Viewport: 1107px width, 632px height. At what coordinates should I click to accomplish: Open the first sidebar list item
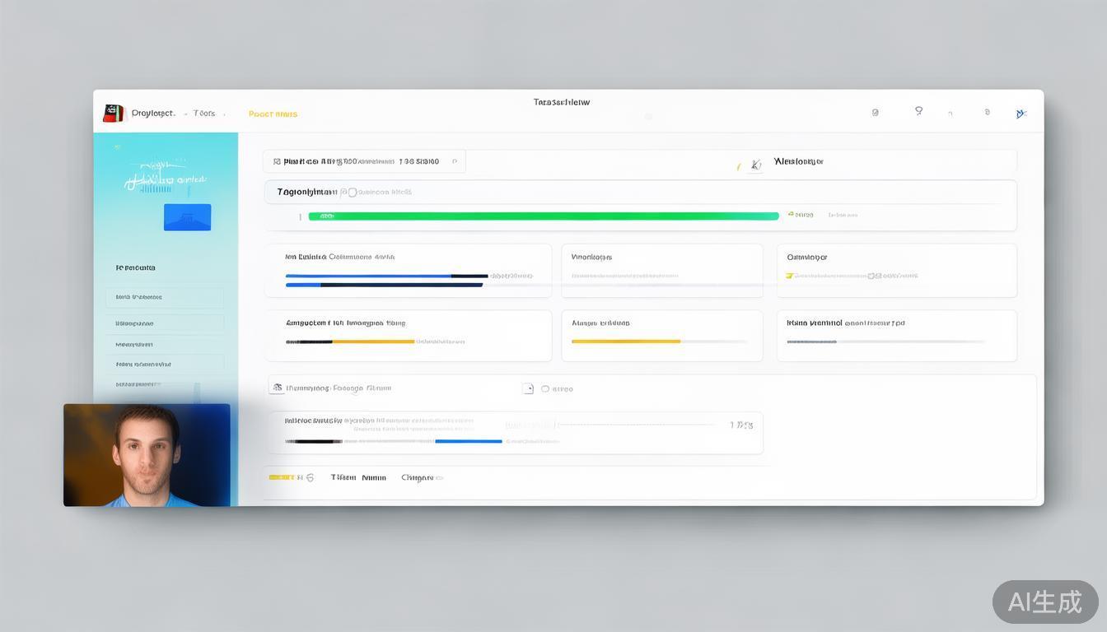pos(165,297)
